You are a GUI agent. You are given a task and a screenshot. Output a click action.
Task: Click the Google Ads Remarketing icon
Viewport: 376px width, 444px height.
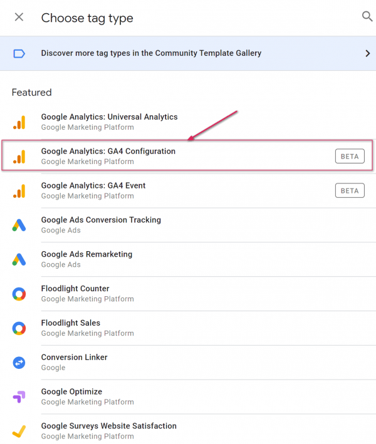coord(19,259)
